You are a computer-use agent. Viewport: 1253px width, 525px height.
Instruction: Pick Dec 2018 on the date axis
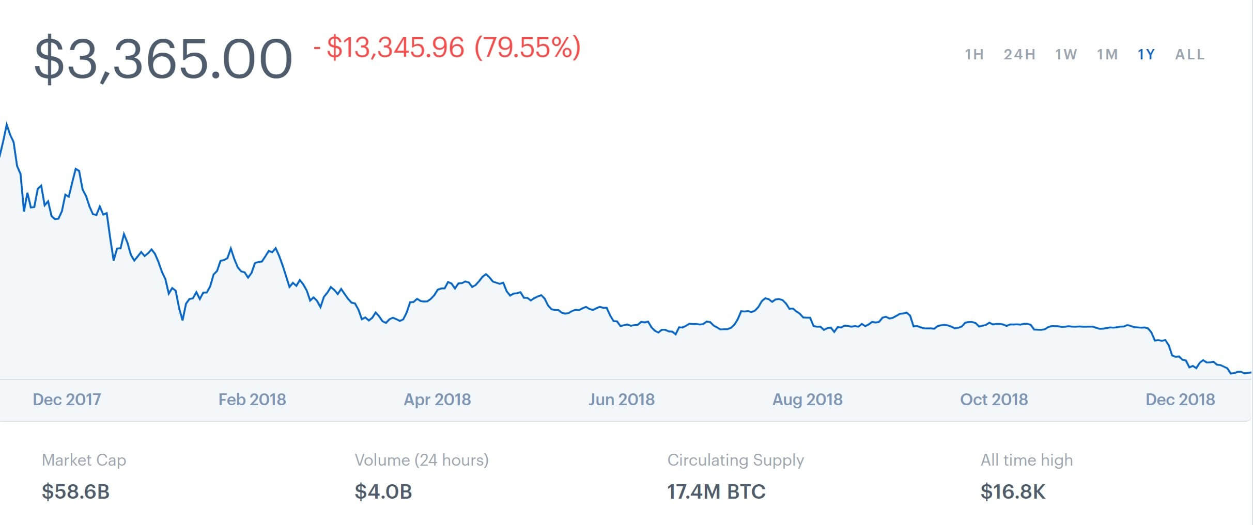[x=1180, y=400]
